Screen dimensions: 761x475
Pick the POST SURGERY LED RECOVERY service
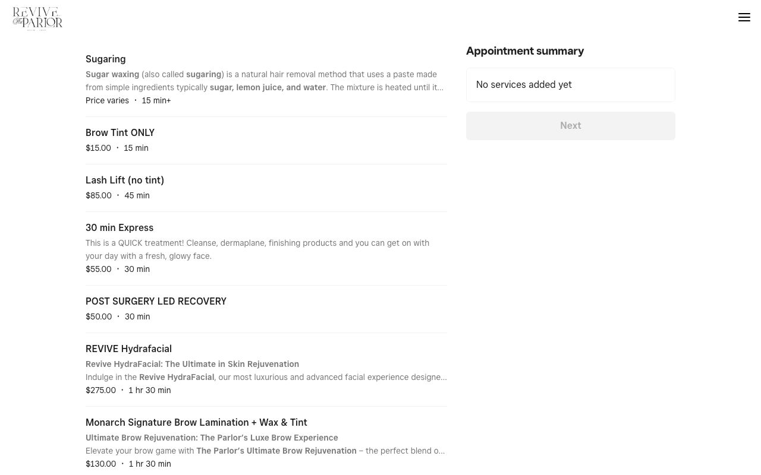(156, 302)
